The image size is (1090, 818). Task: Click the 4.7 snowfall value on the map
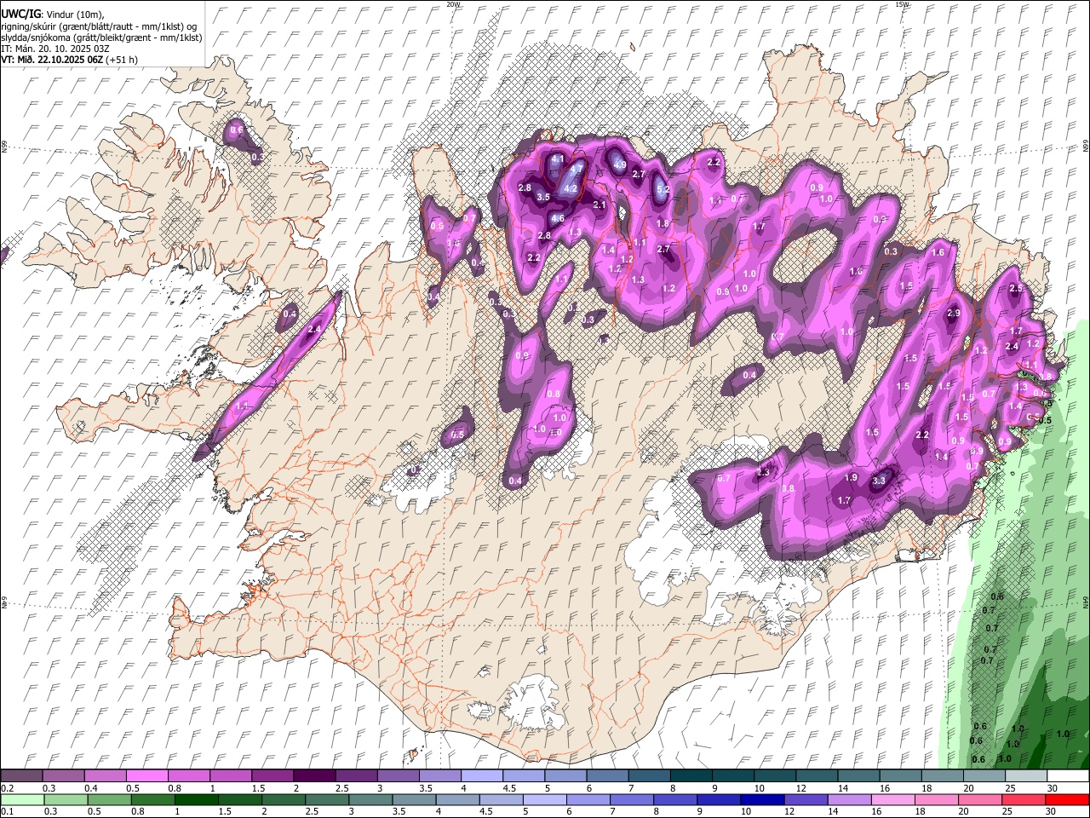pyautogui.click(x=576, y=170)
